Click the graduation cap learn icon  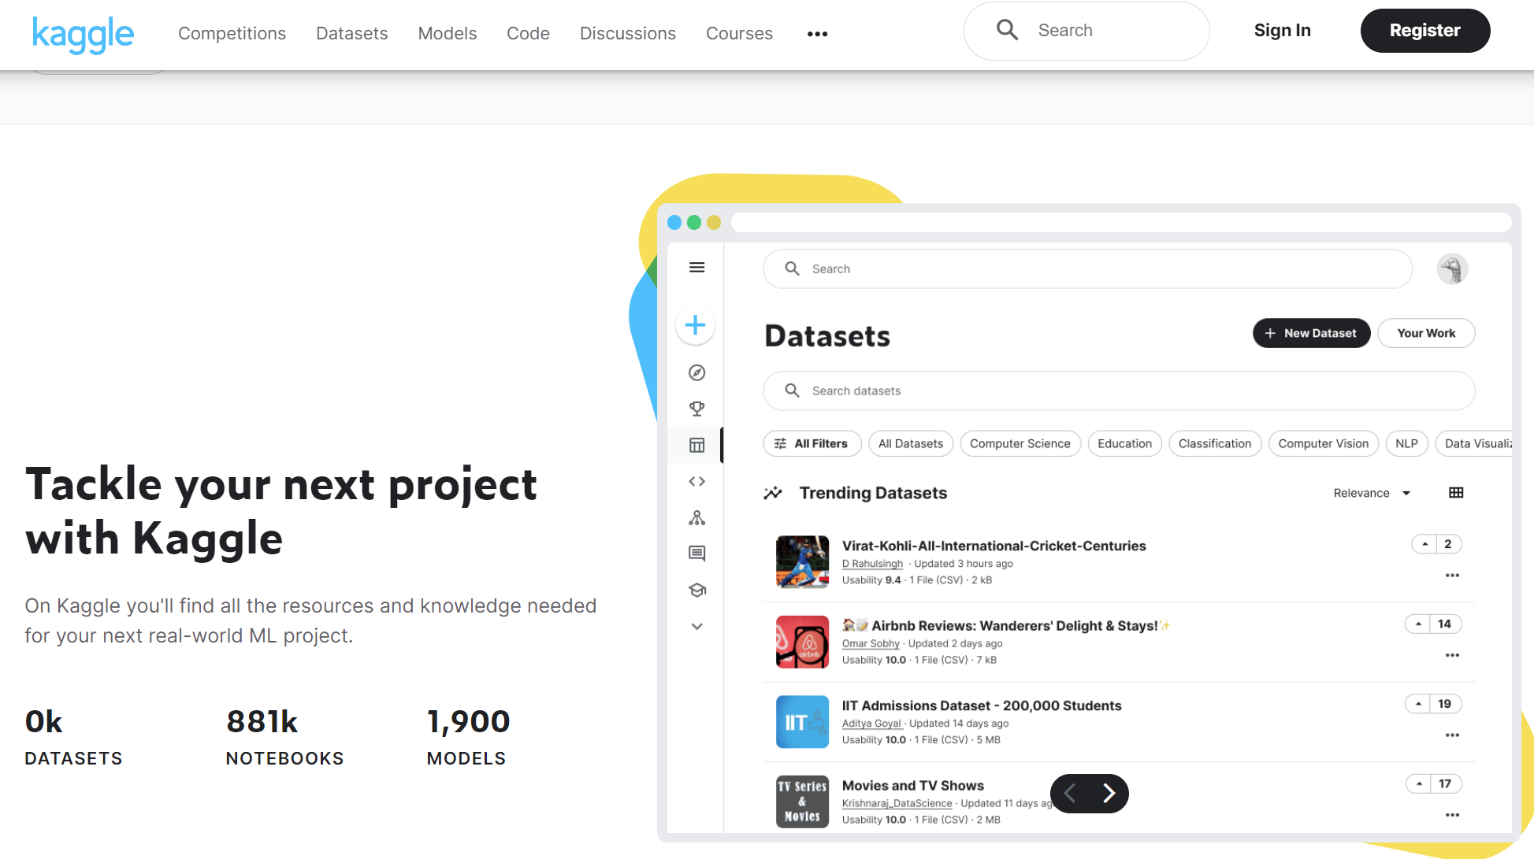696,590
